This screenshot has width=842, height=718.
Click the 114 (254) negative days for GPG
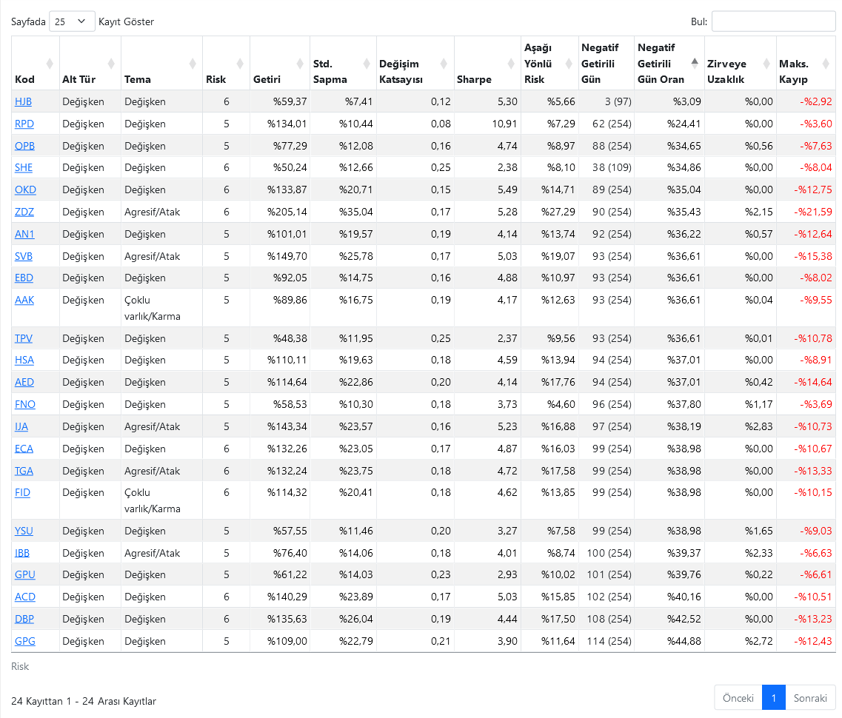(x=609, y=641)
